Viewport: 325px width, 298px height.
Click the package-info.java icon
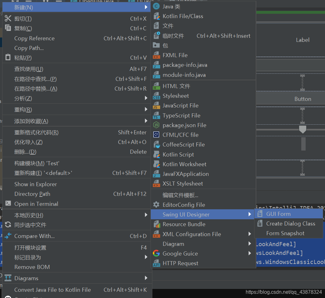[x=156, y=65]
